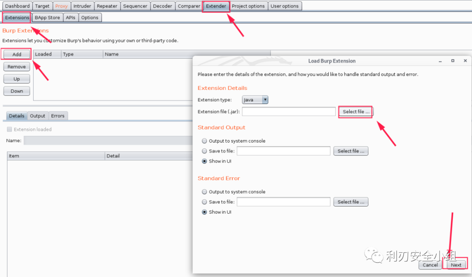
Task: Move extension Down button
Action: click(17, 91)
